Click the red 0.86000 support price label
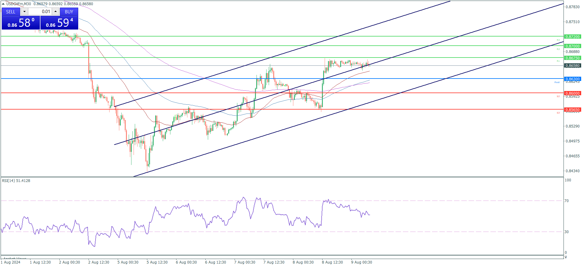This screenshot has width=583, height=266. pos(572,93)
